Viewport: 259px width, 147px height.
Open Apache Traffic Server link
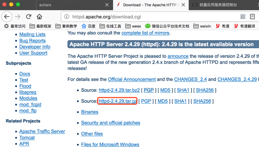(42, 132)
